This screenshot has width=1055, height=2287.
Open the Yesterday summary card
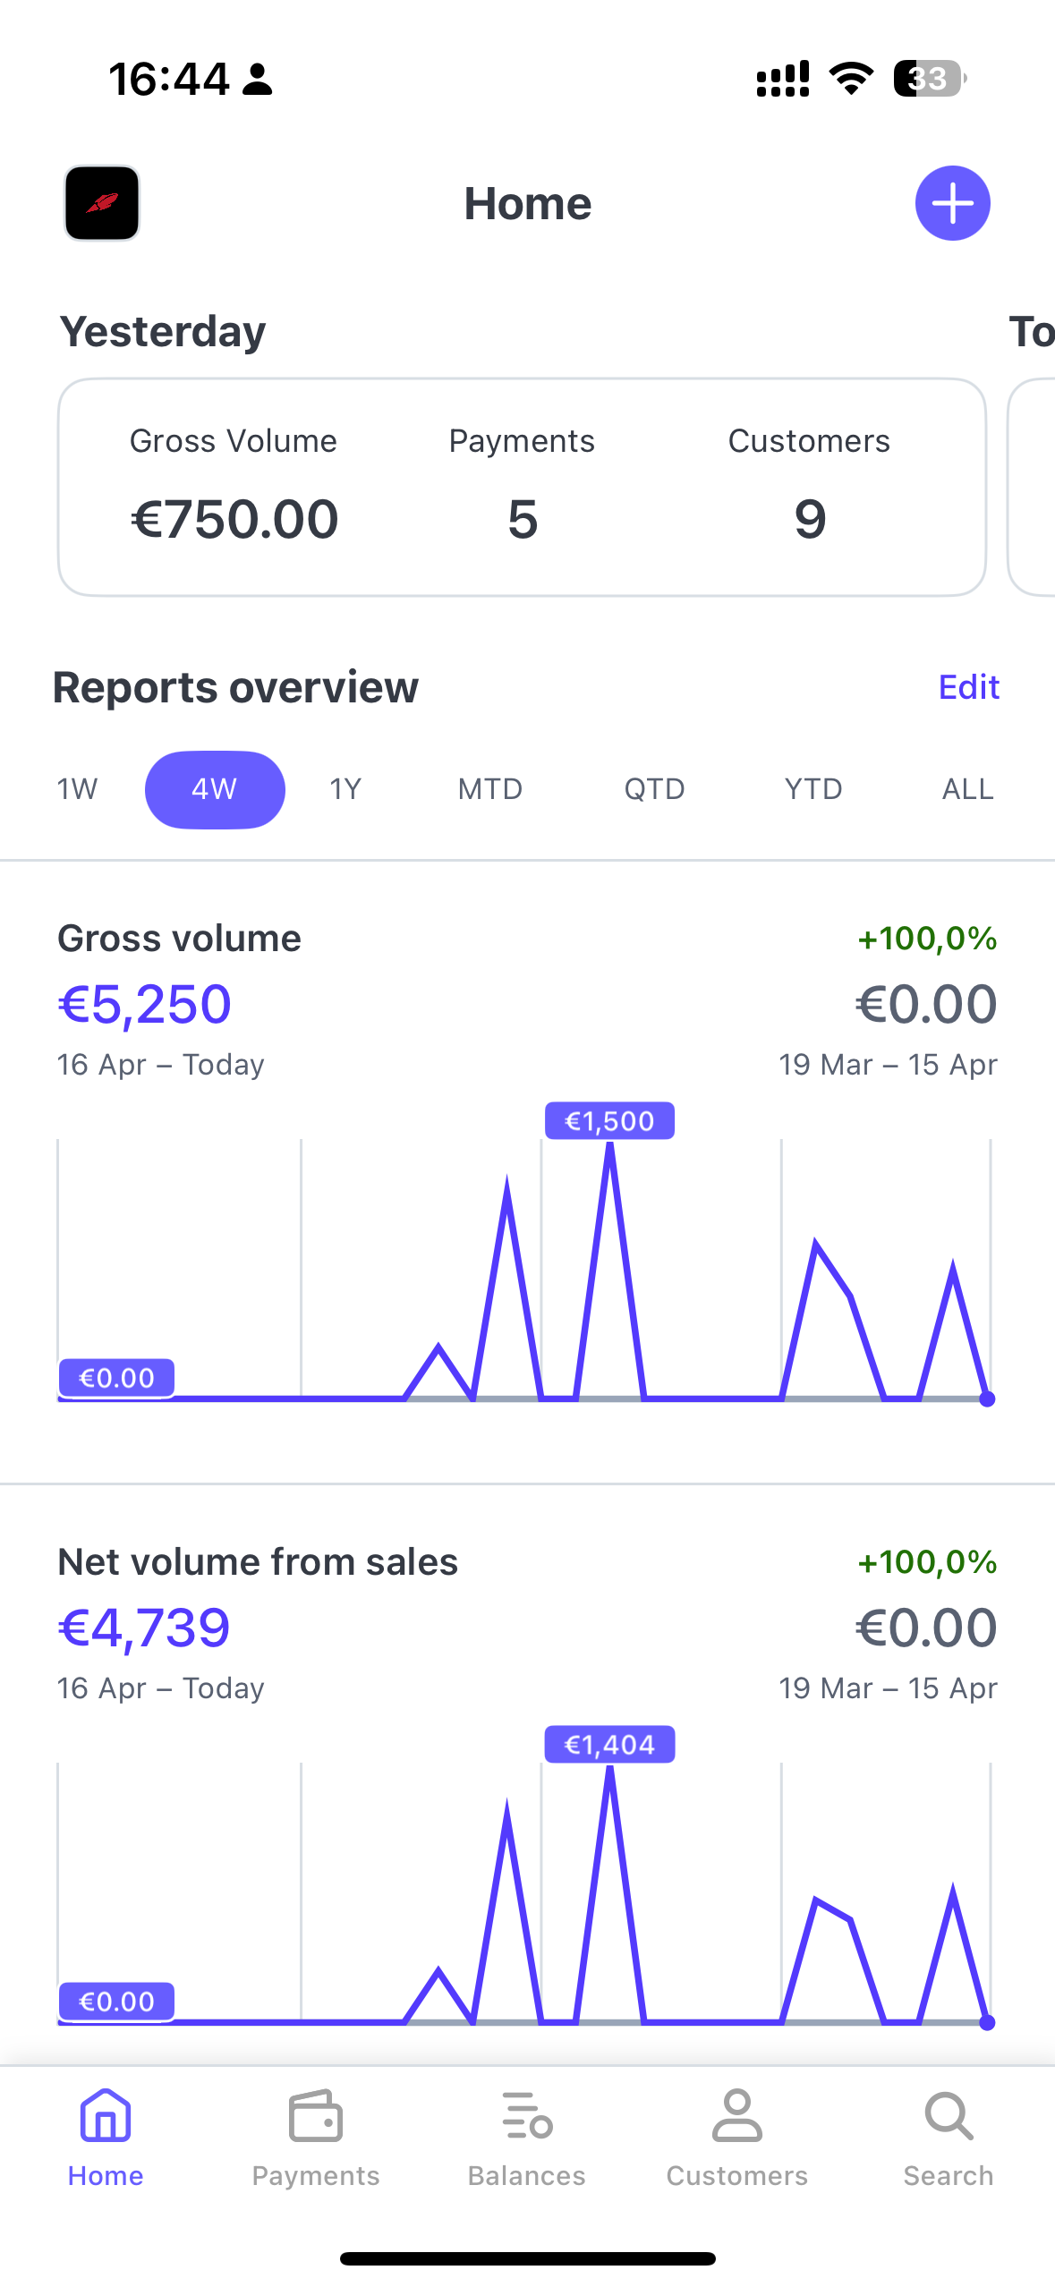523,488
